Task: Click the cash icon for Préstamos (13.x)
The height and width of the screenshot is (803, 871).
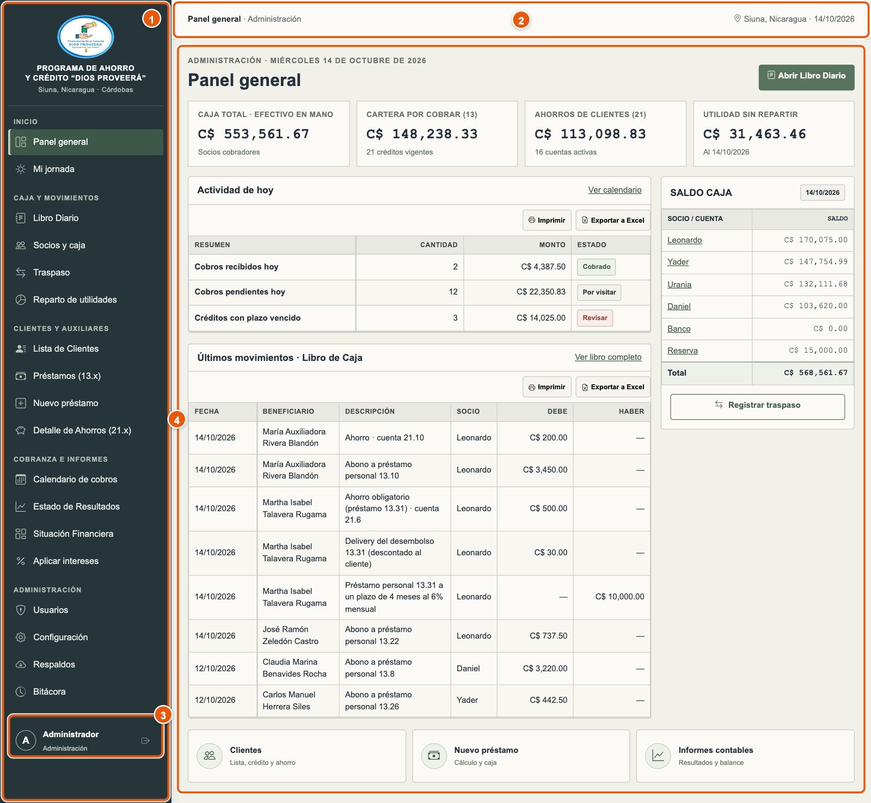Action: [x=21, y=376]
